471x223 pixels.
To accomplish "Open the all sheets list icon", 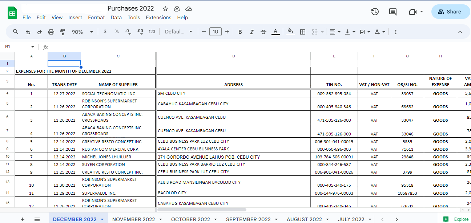I will tap(37, 219).
